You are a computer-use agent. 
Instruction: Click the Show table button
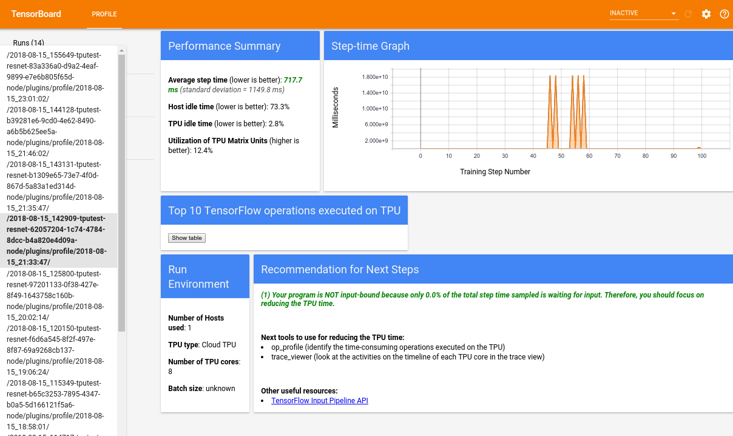[x=187, y=238]
